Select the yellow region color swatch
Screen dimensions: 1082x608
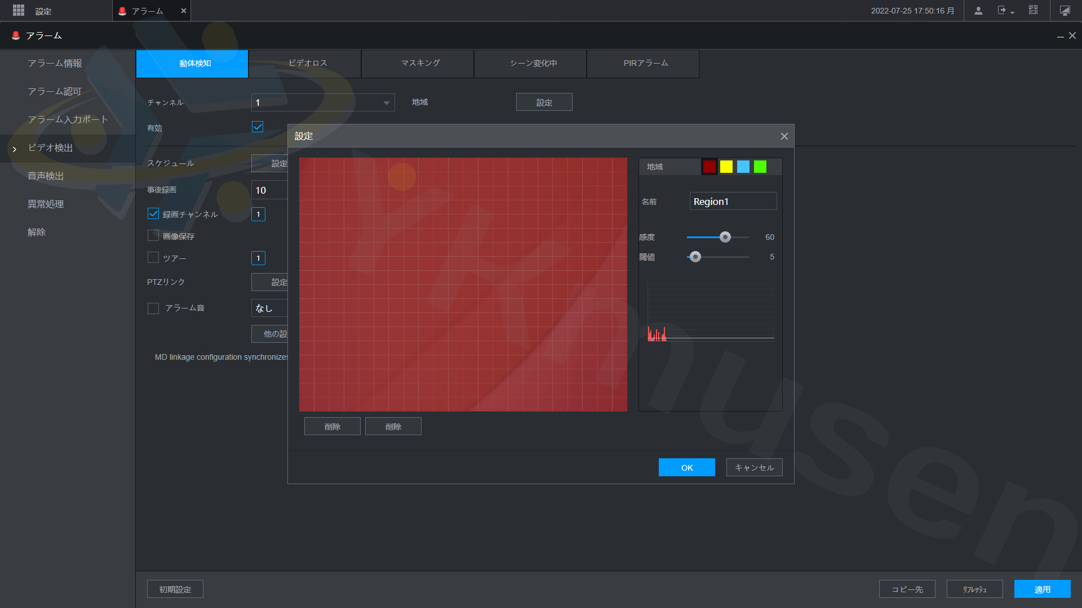(x=726, y=167)
